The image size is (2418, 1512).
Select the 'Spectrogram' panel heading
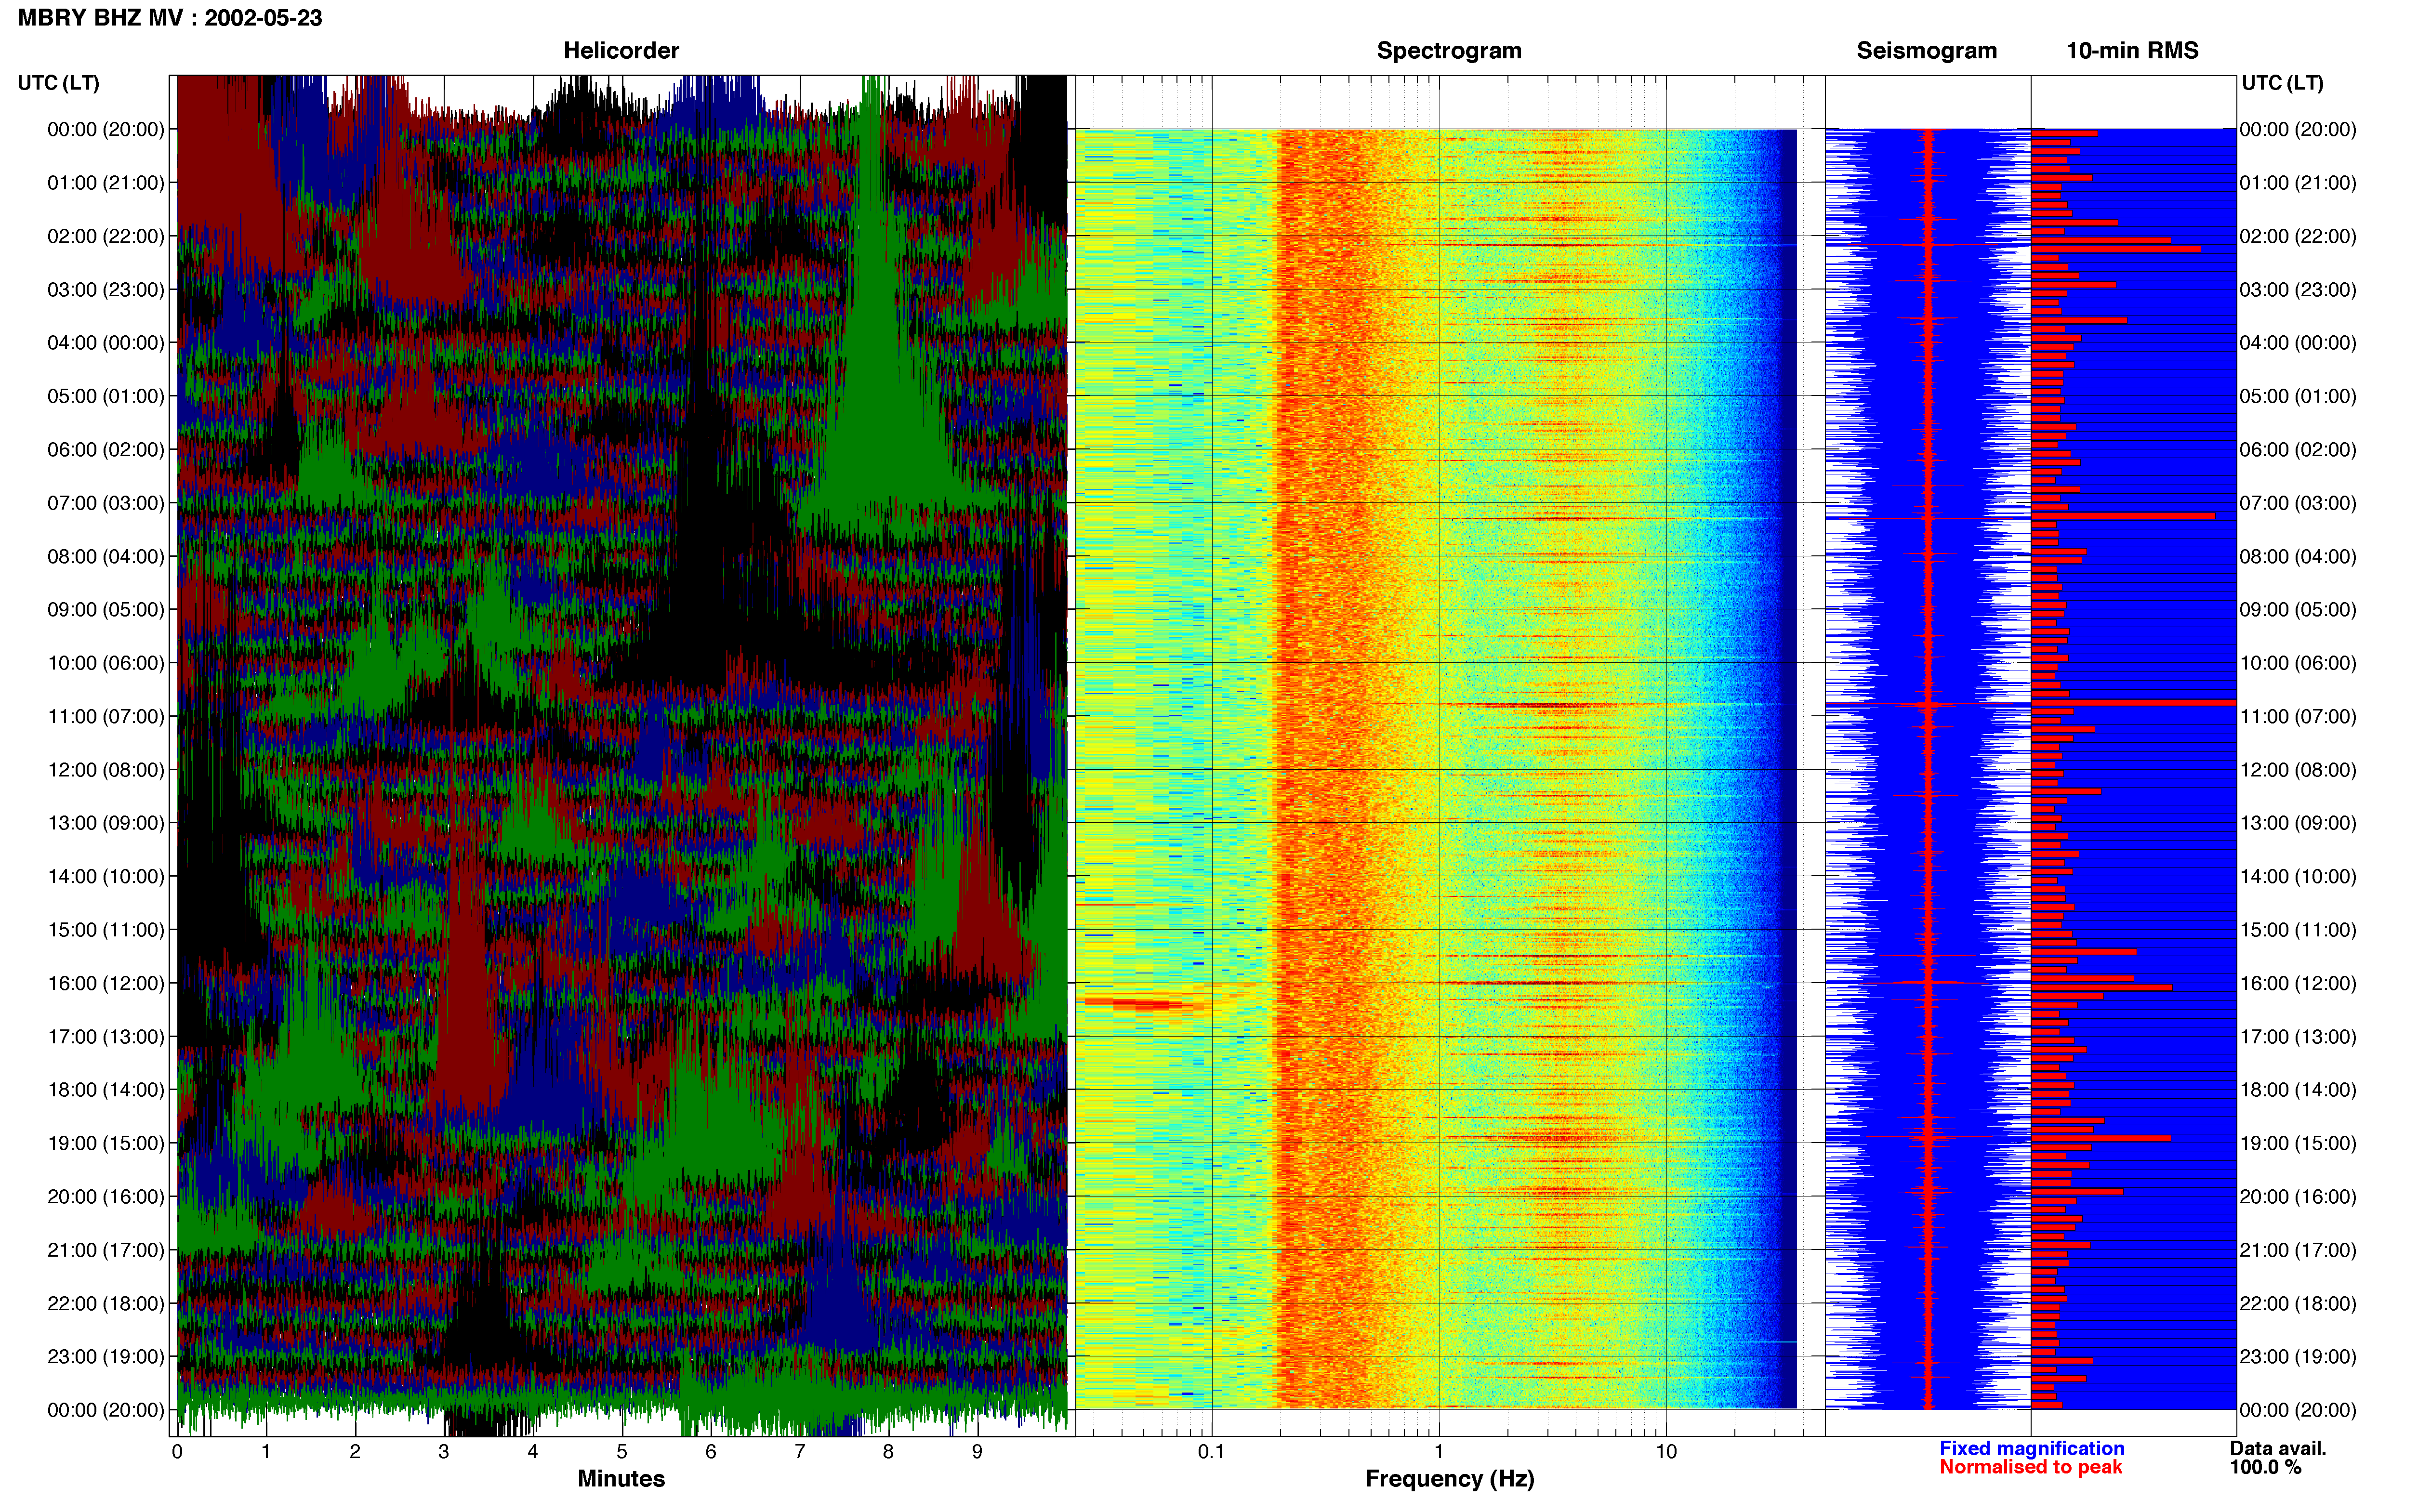tap(1449, 50)
